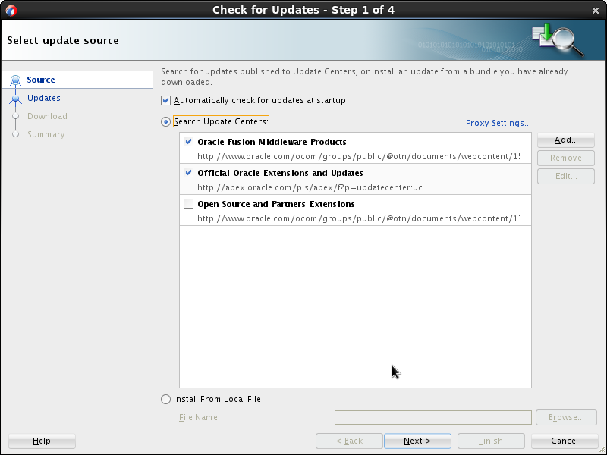This screenshot has height=455, width=607.
Task: Select Install From Local File option
Action: [165, 400]
